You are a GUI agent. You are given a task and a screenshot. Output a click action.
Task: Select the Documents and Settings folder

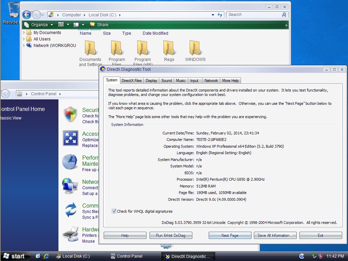[90, 53]
